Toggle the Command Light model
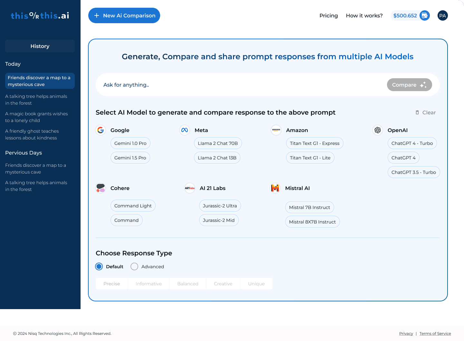 click(133, 206)
